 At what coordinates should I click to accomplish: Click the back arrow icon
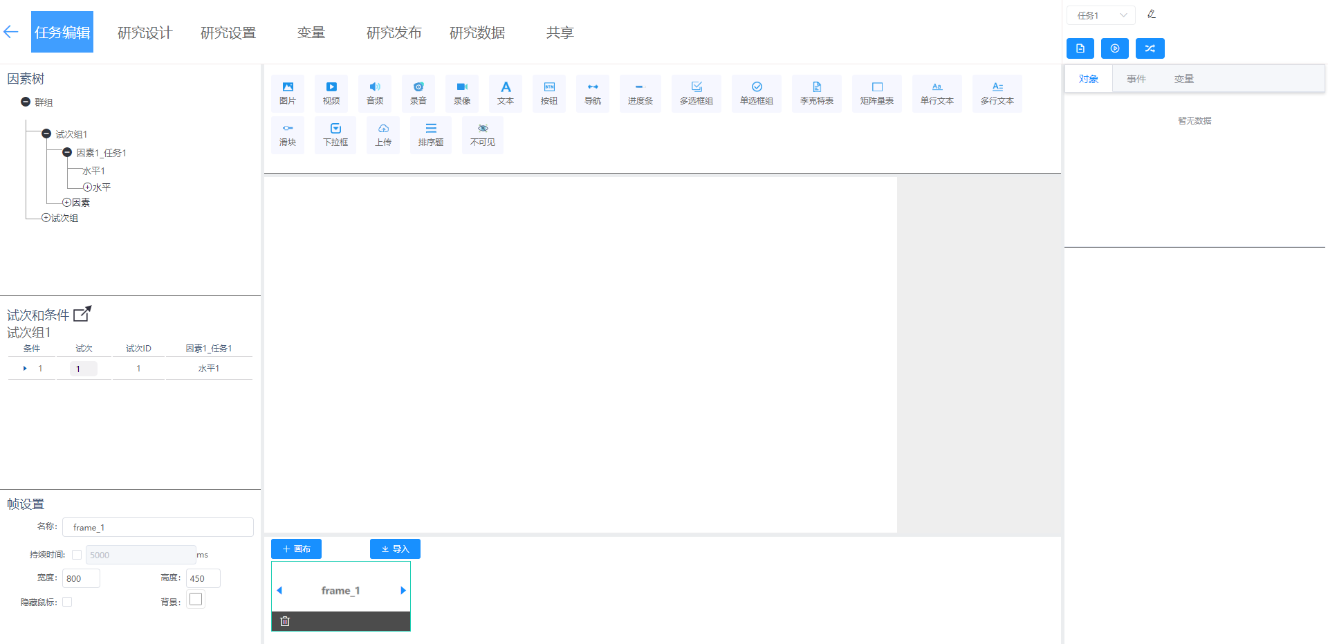click(x=10, y=32)
